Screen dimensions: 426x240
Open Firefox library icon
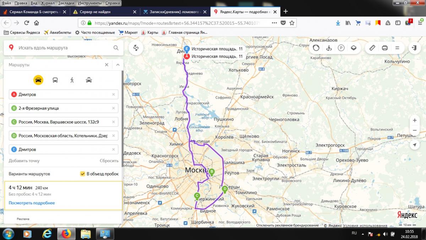348,23
